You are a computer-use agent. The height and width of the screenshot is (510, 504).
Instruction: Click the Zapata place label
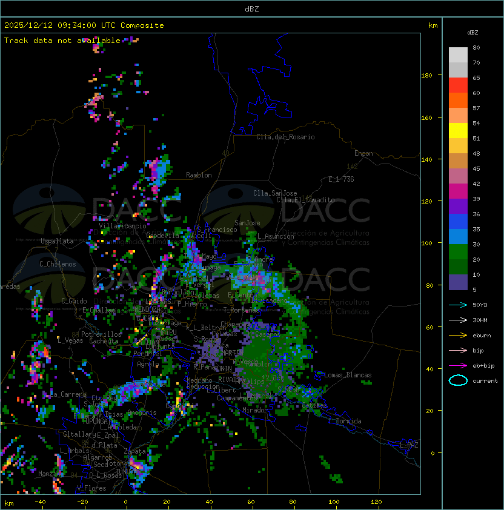click(x=134, y=451)
